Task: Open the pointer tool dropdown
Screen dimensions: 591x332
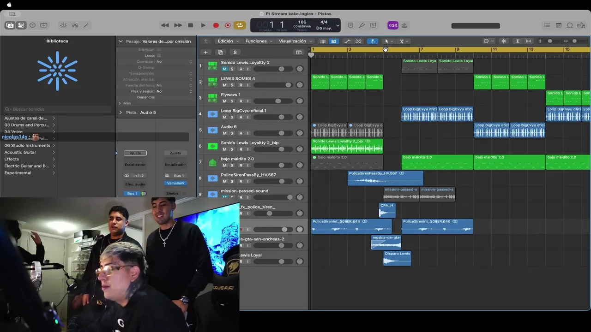Action: point(389,41)
